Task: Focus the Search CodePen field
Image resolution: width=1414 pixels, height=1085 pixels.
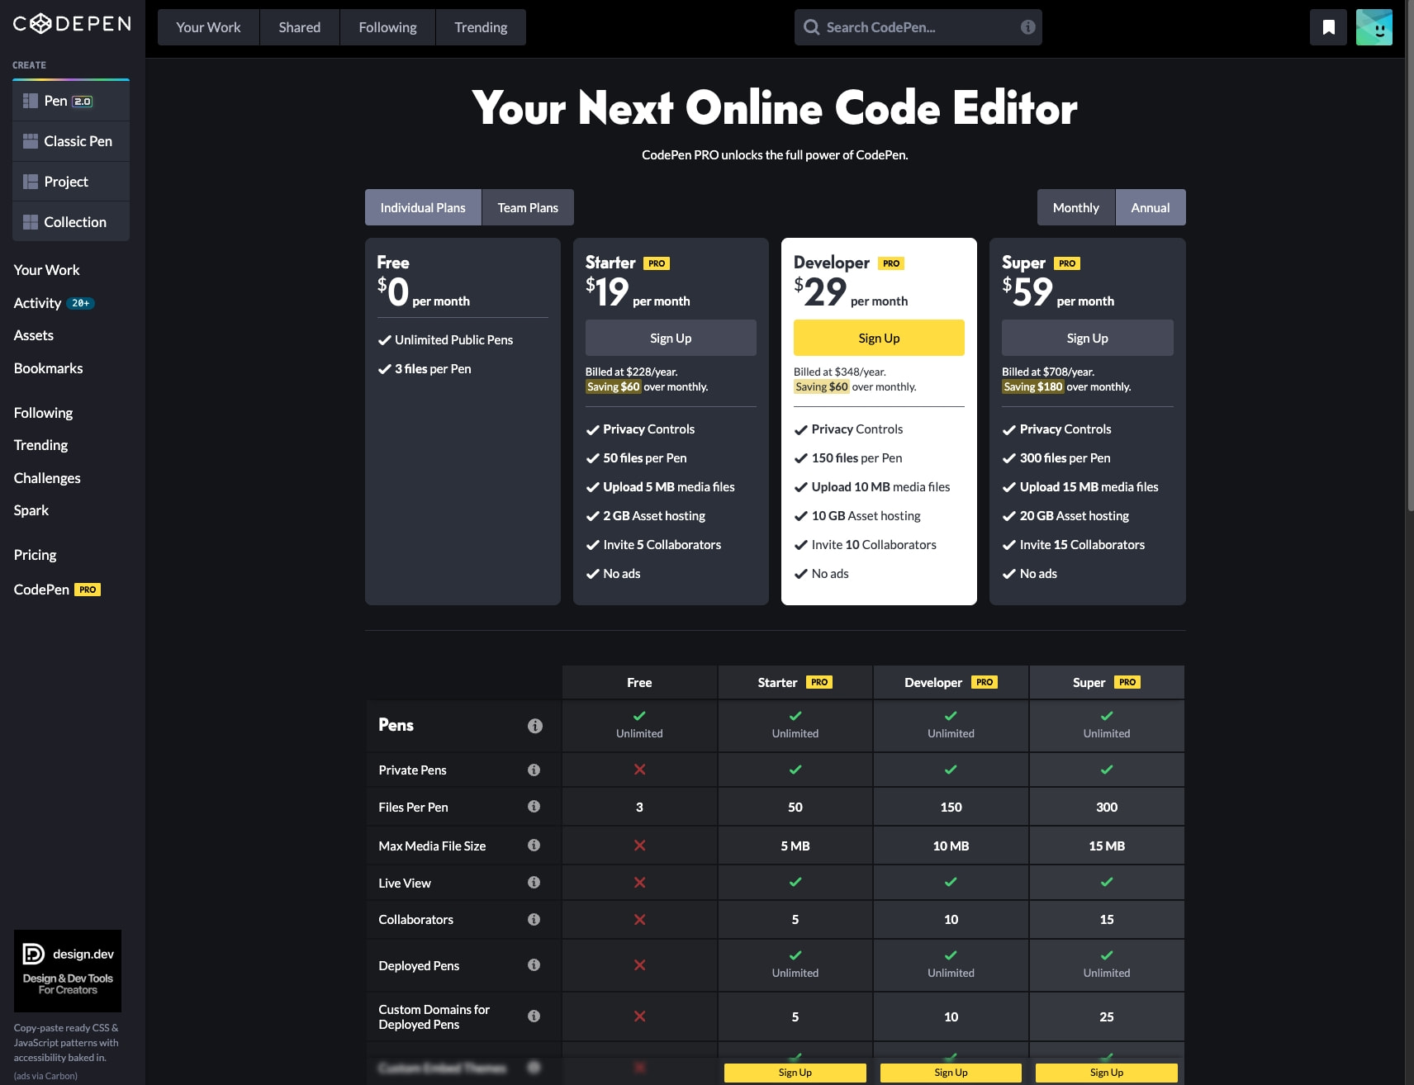Action: (918, 27)
